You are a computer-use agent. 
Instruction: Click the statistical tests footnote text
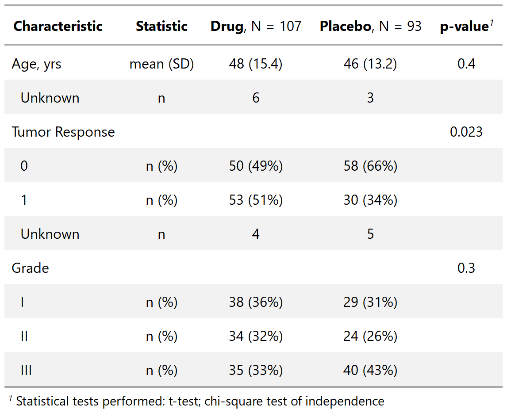coord(200,402)
